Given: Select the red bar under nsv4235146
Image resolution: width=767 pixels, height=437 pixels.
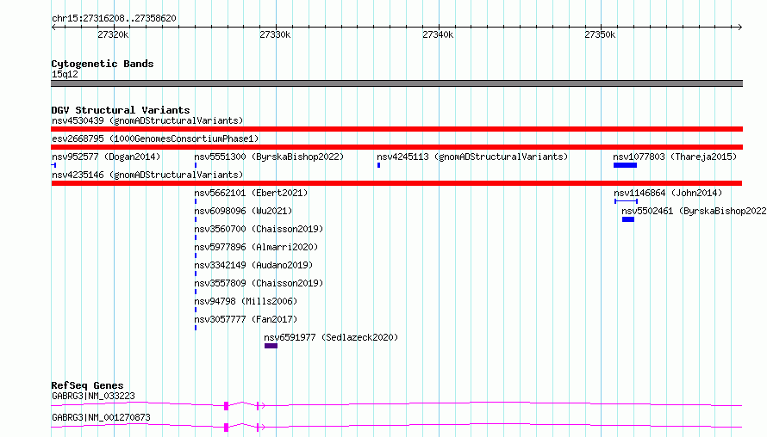Looking at the screenshot, I should point(396,183).
